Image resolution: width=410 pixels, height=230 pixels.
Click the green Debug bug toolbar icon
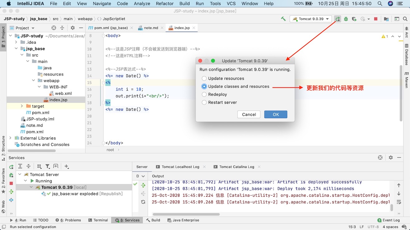346,19
